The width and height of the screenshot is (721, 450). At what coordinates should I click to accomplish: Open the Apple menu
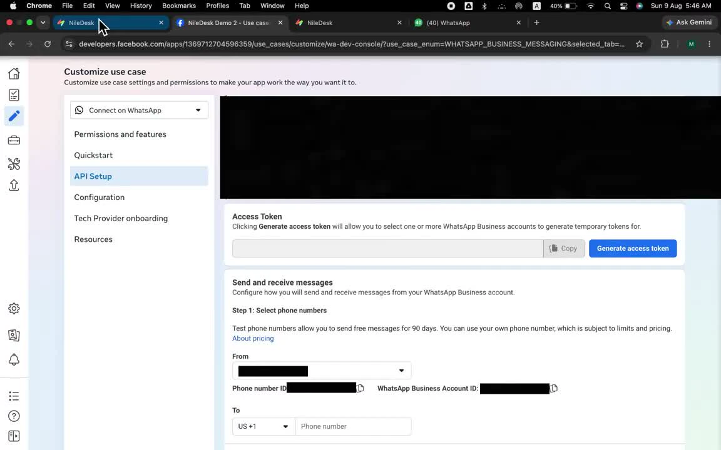point(13,6)
